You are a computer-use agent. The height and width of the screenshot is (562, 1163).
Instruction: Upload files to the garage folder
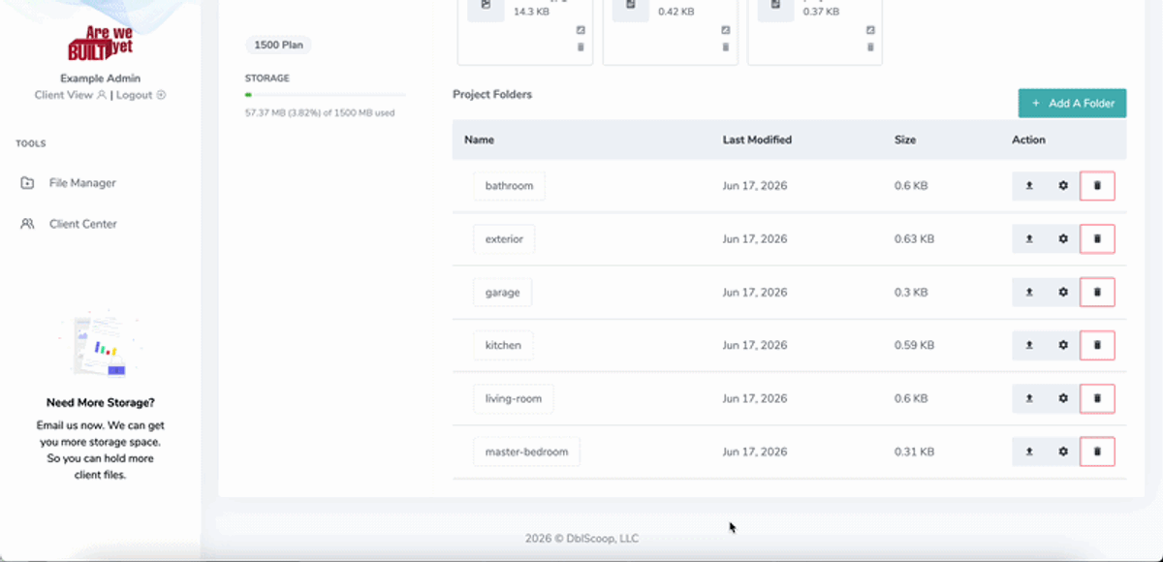tap(1029, 292)
